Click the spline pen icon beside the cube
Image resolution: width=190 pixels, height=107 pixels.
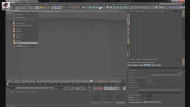click(86, 8)
